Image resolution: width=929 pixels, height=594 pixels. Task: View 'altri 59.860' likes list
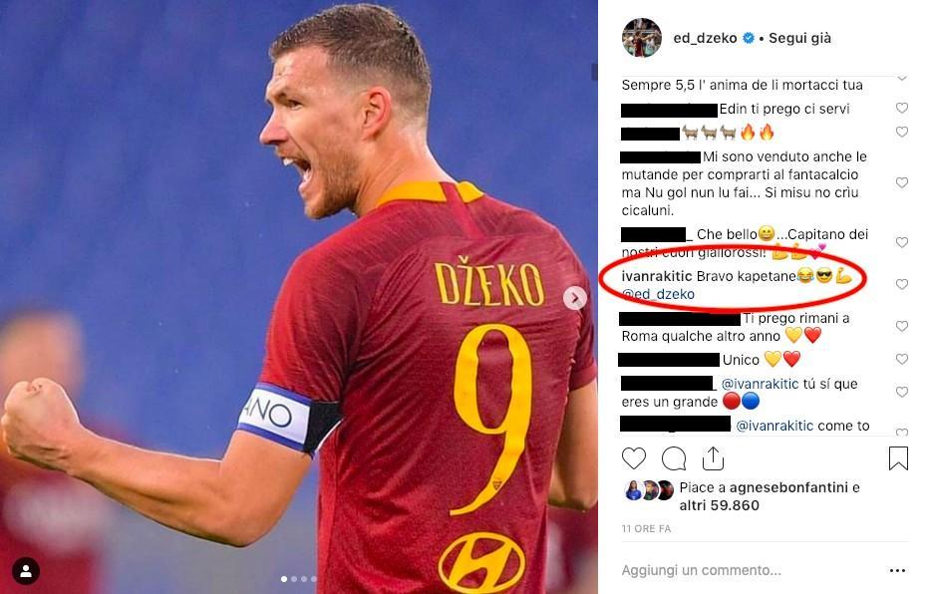click(720, 505)
